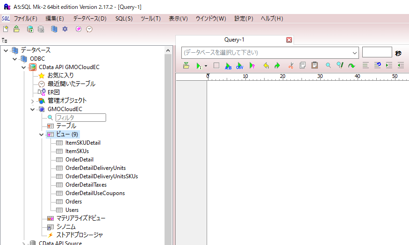The image size is (409, 245).
Task: Collapse the ビュー (9) node
Action: tap(41, 134)
